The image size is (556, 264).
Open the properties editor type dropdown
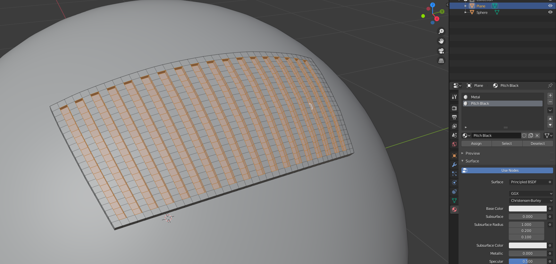point(457,86)
